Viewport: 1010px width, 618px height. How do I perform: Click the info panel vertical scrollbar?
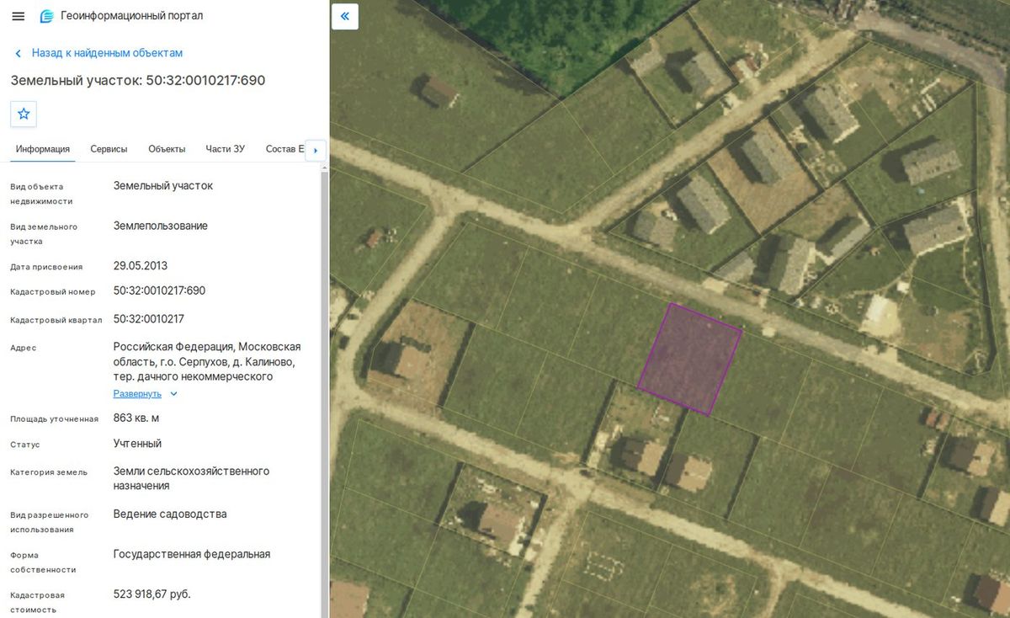(x=323, y=392)
